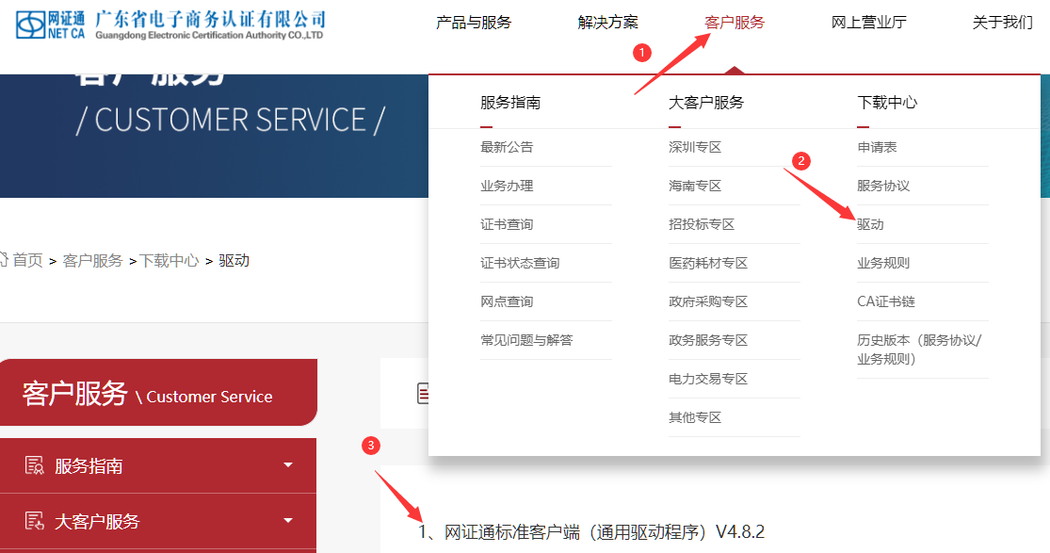Open 深圳专区 under 大客户服务

[x=695, y=147]
